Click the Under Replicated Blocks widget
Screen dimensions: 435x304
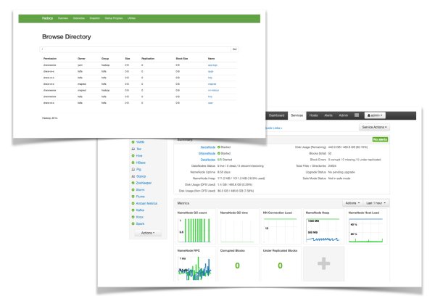coord(281,264)
